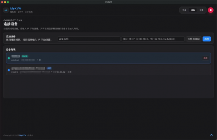217x140 pixels.
Task: Click the blue status dot of macOS device
Action: (9, 70)
